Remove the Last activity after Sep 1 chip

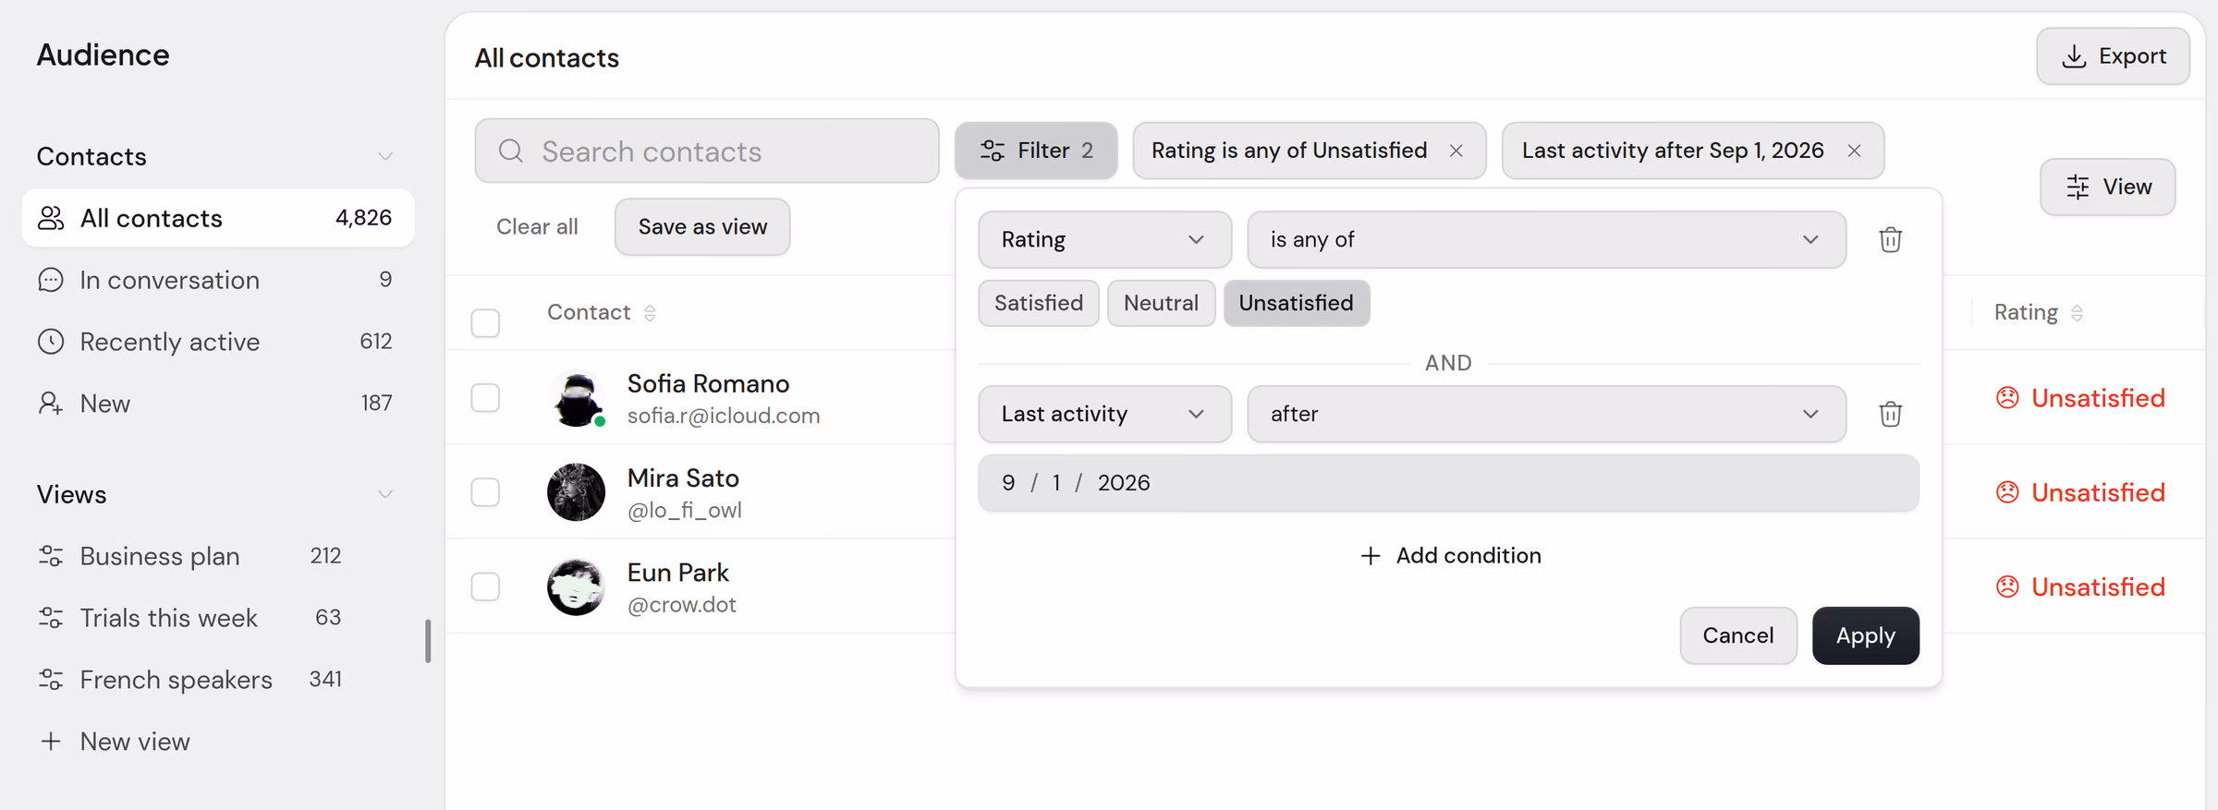1854,151
